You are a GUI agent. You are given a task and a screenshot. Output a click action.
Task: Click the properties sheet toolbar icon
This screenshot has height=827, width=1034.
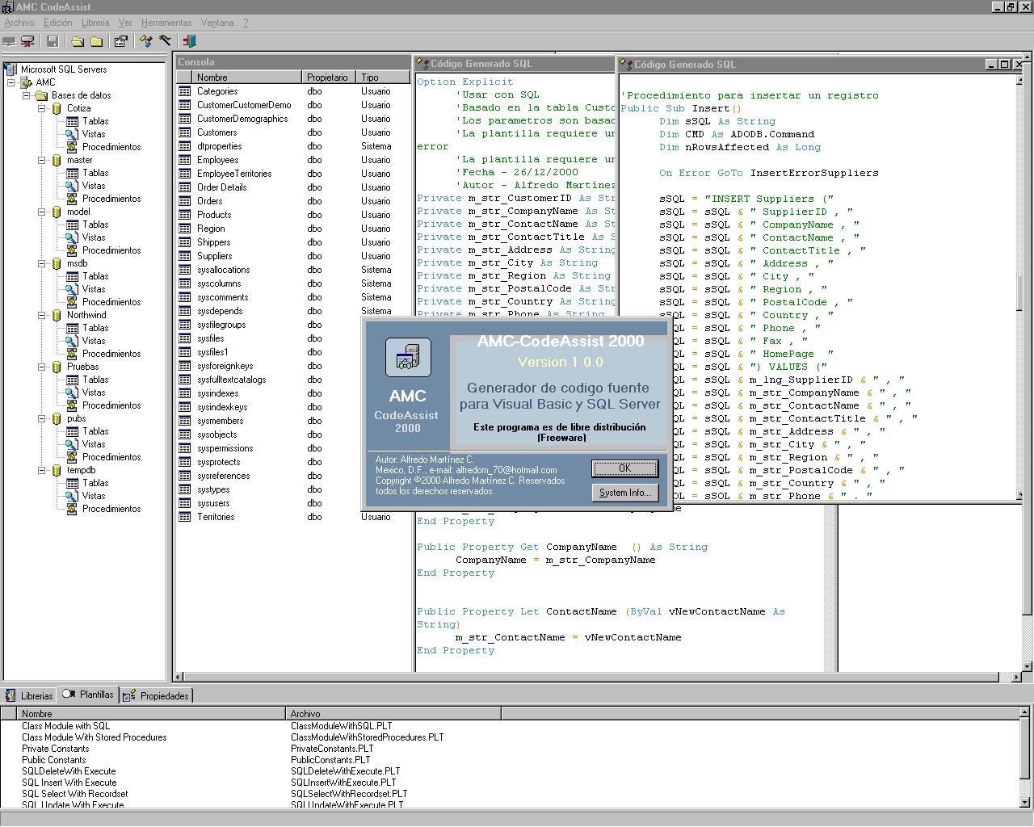click(x=121, y=41)
